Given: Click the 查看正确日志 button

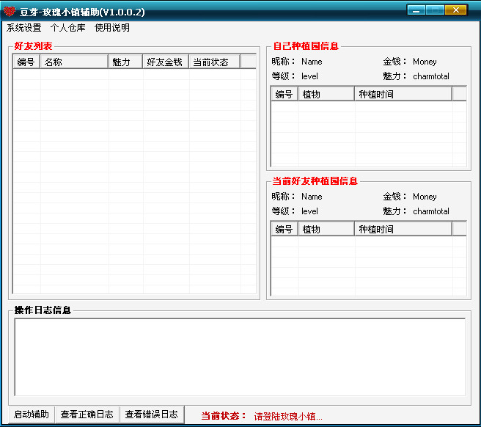Looking at the screenshot, I should [87, 415].
